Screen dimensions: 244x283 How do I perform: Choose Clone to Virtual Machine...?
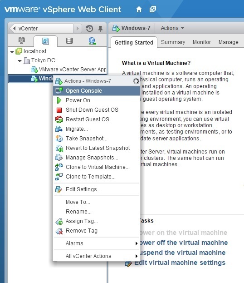coord(97,167)
